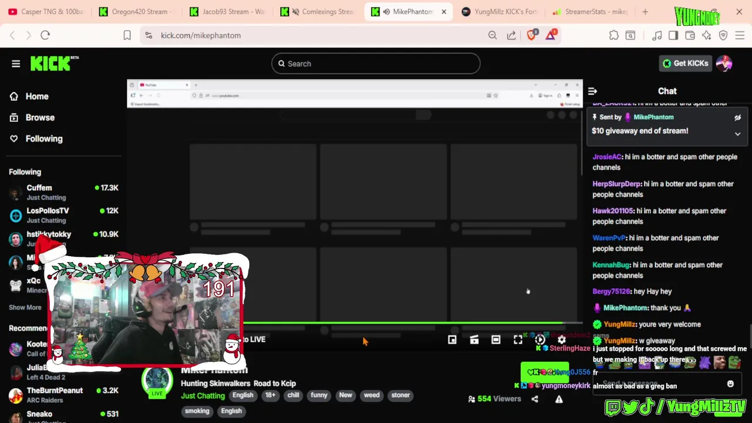Open the Just Chatting category link
The height and width of the screenshot is (423, 752).
tap(203, 396)
